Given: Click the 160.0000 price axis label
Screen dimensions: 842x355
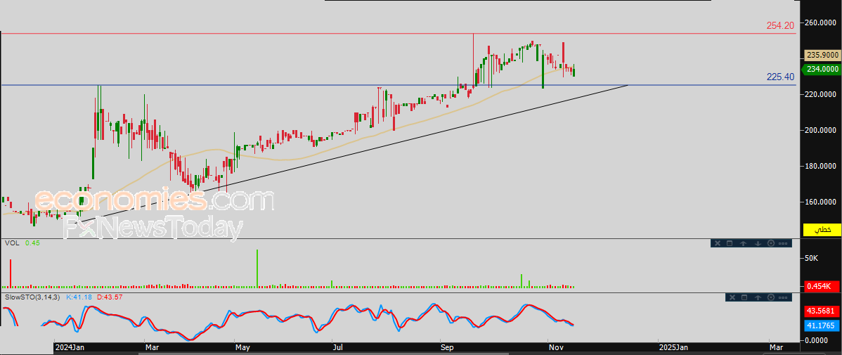Looking at the screenshot, I should click(x=821, y=202).
